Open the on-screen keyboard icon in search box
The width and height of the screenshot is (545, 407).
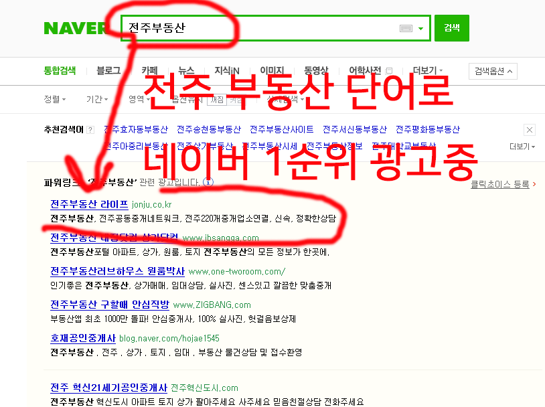(x=406, y=28)
